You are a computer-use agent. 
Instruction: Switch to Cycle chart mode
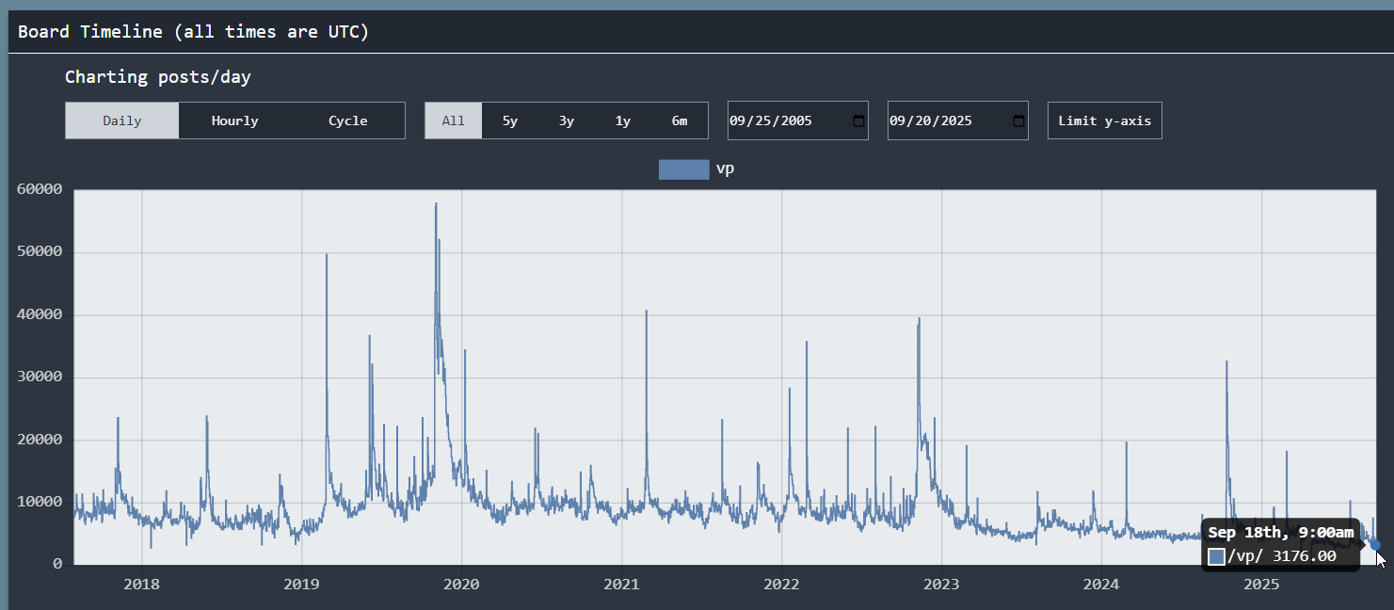(348, 120)
